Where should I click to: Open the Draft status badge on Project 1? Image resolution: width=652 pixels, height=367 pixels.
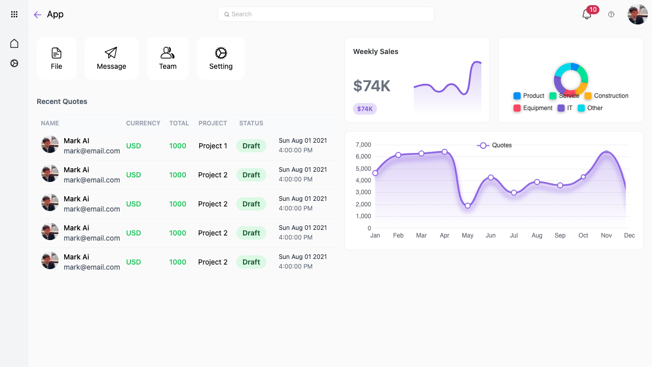(x=251, y=146)
